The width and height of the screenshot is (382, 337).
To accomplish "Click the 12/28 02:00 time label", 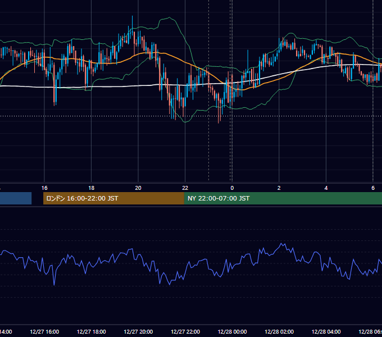I will click(x=279, y=331).
